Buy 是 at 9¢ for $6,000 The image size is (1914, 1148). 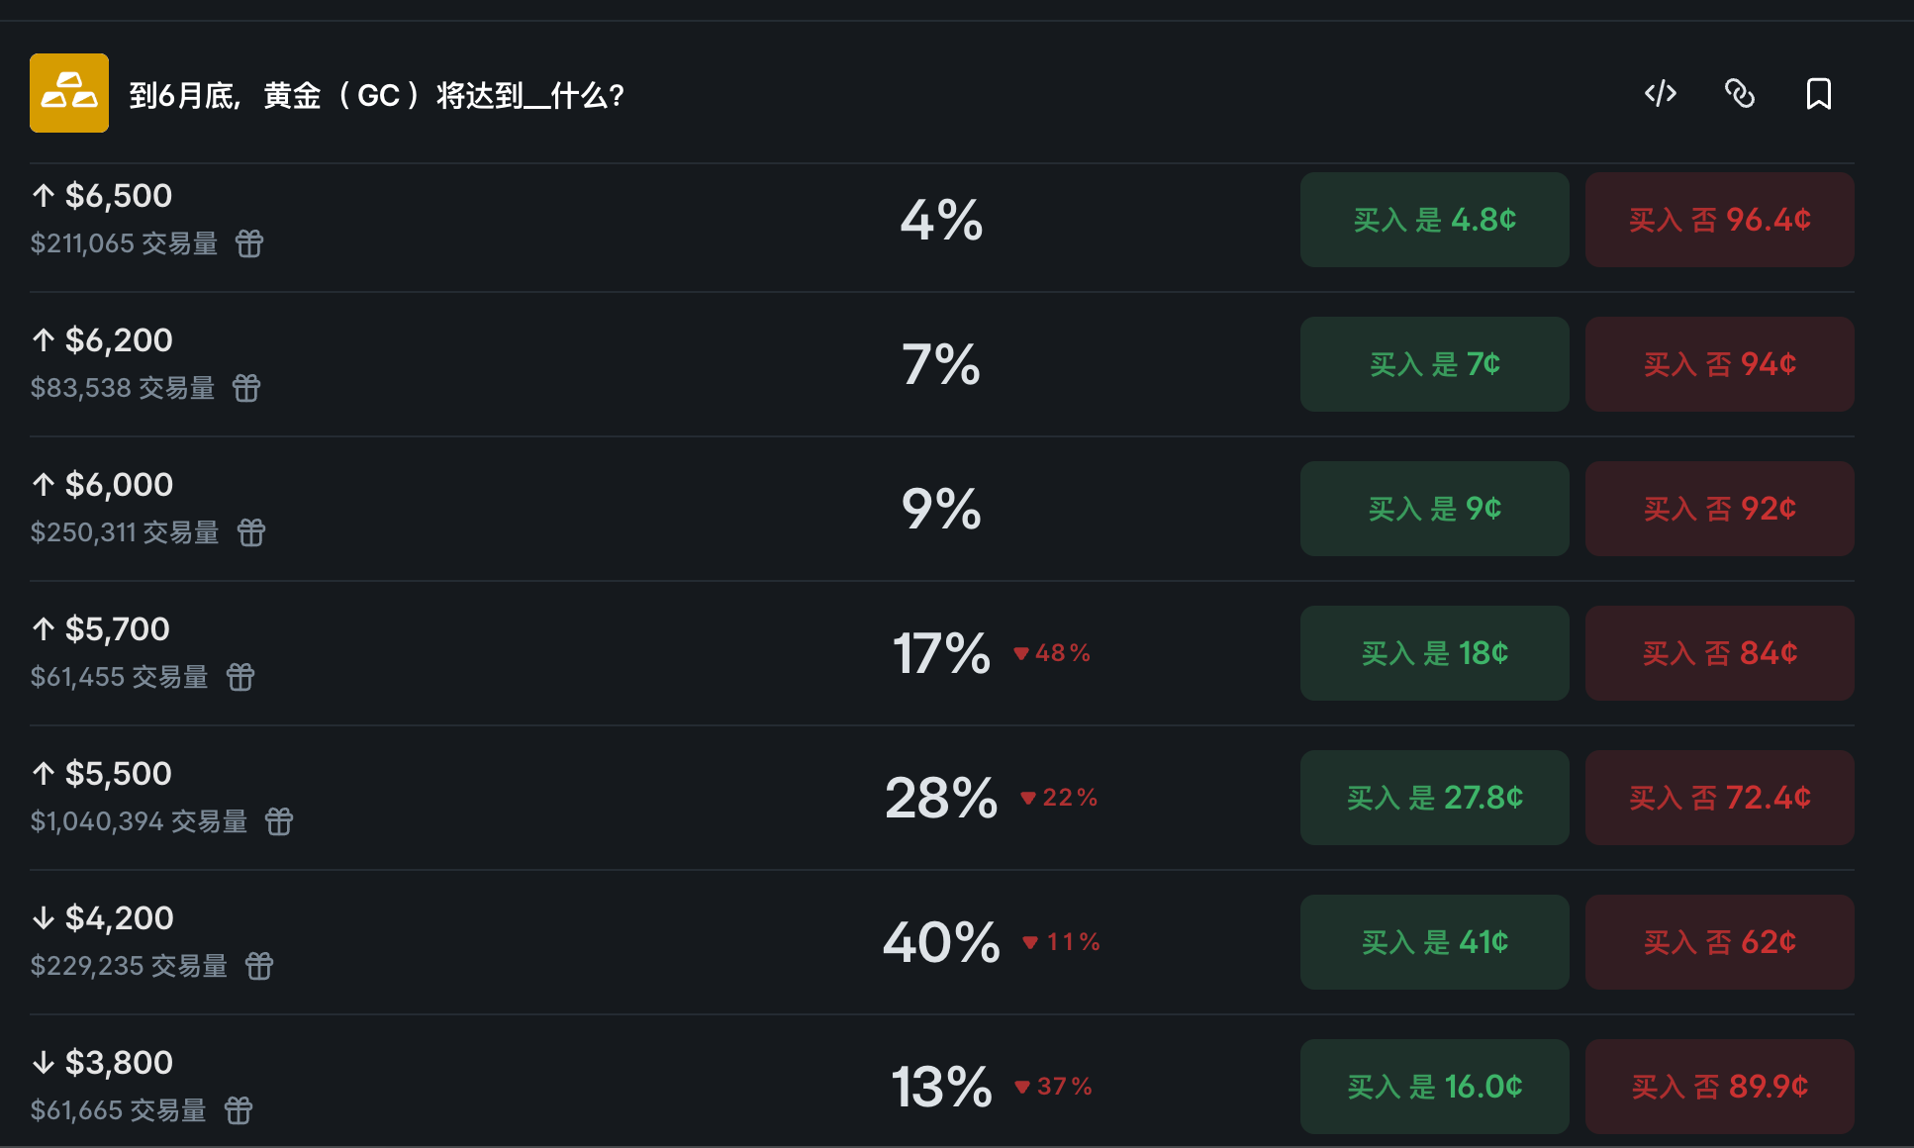click(x=1434, y=509)
